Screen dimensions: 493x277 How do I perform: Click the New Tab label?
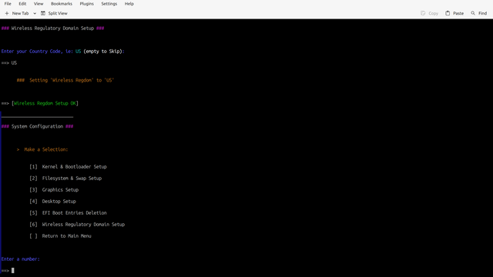pyautogui.click(x=20, y=13)
